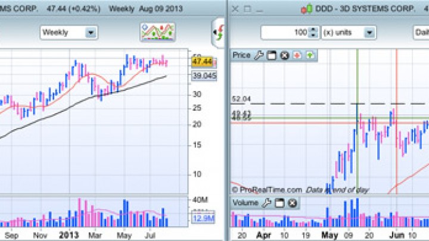Click the candlestick icon beside DDD title
This screenshot has height=241, width=429.
[x=306, y=9]
